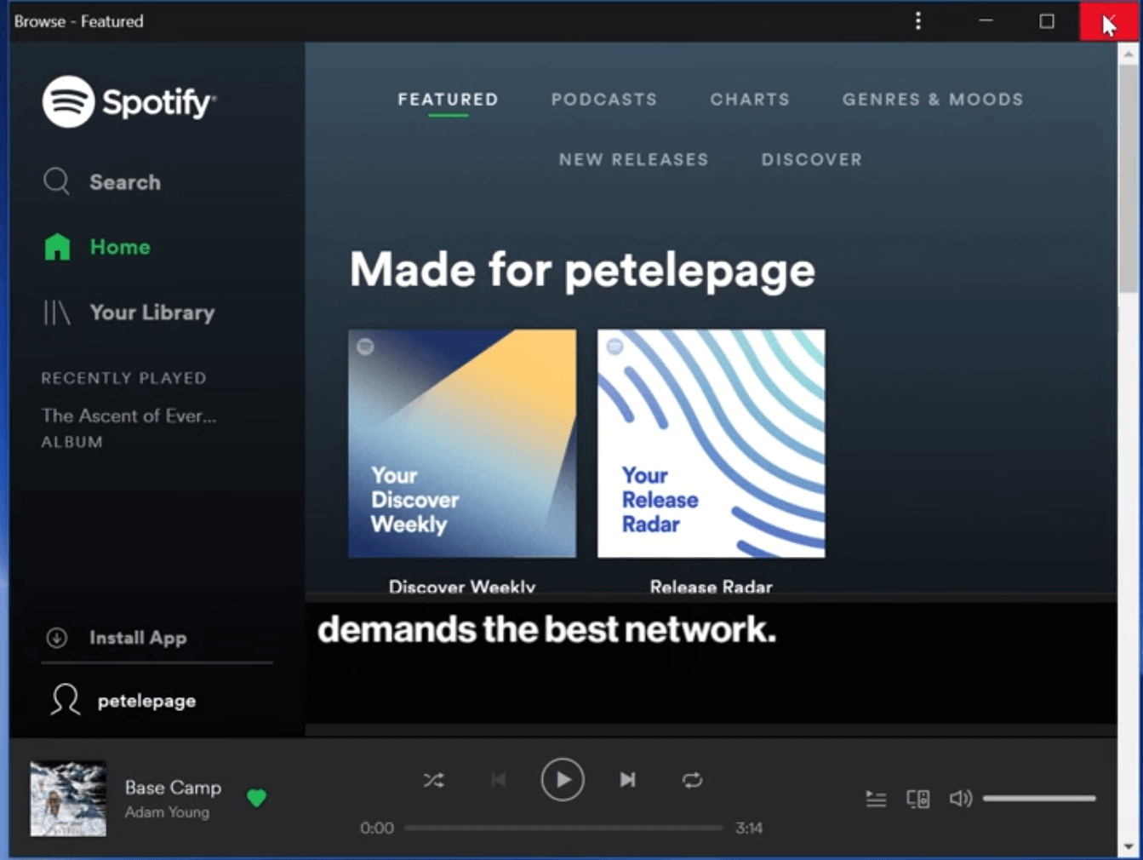Screen dimensions: 1143x860
Task: Open the Discover tab
Action: 811,160
